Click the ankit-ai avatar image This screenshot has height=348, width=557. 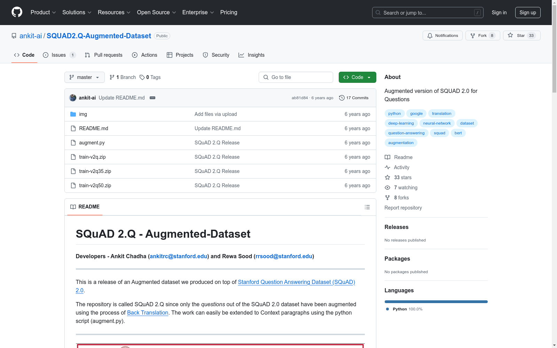point(73,98)
